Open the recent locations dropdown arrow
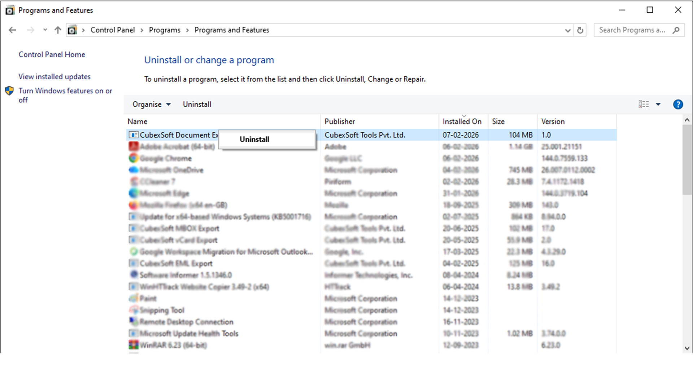 point(45,30)
